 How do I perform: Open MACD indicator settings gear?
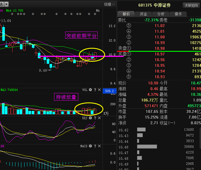(x=90, y=146)
